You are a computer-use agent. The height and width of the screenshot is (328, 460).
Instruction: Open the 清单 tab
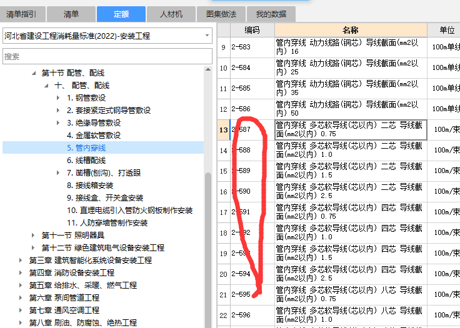pyautogui.click(x=71, y=14)
